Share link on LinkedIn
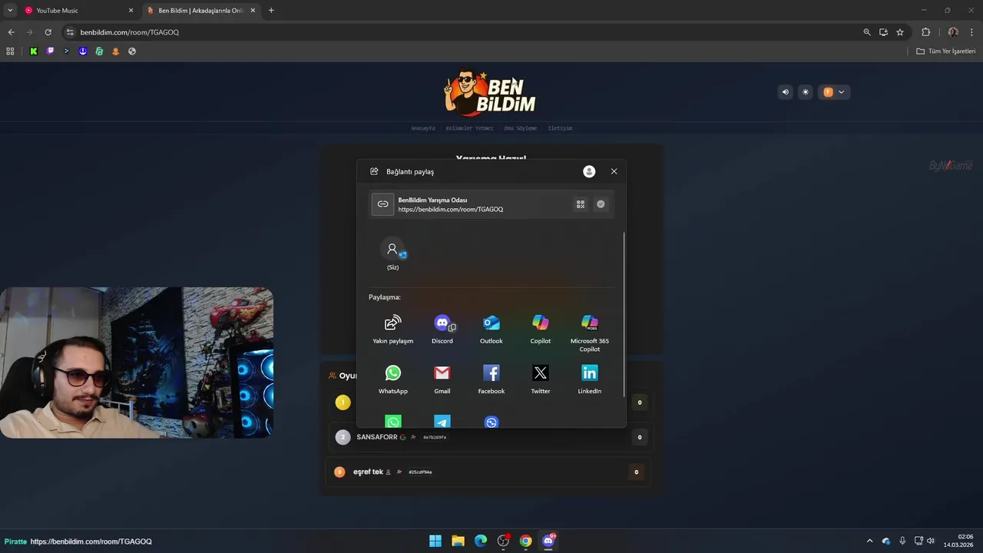The image size is (983, 553). pos(590,379)
